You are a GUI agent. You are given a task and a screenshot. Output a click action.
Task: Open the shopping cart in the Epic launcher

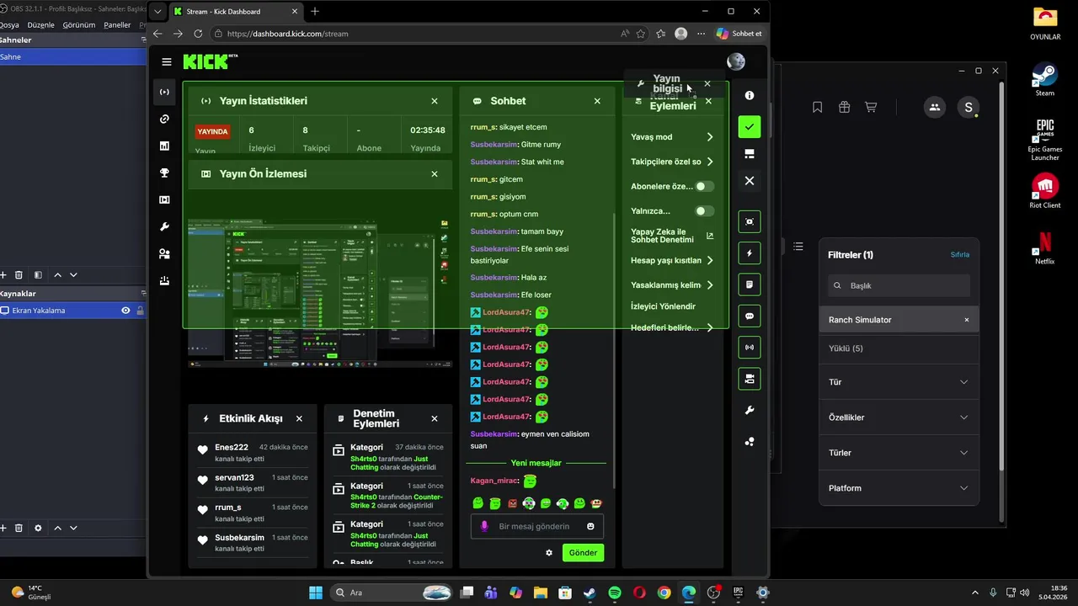871,107
